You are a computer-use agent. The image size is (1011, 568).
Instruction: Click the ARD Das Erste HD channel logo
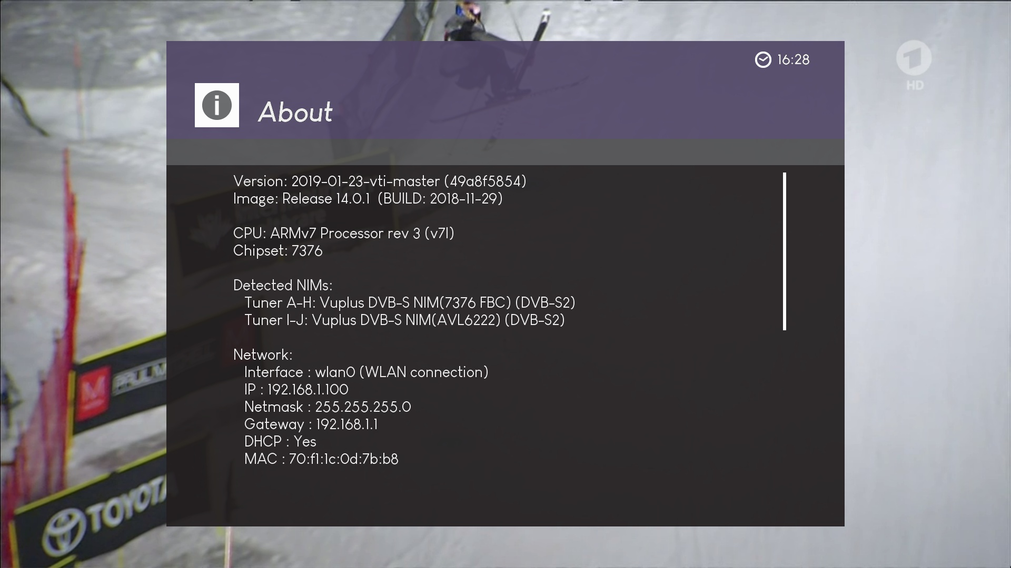(914, 65)
